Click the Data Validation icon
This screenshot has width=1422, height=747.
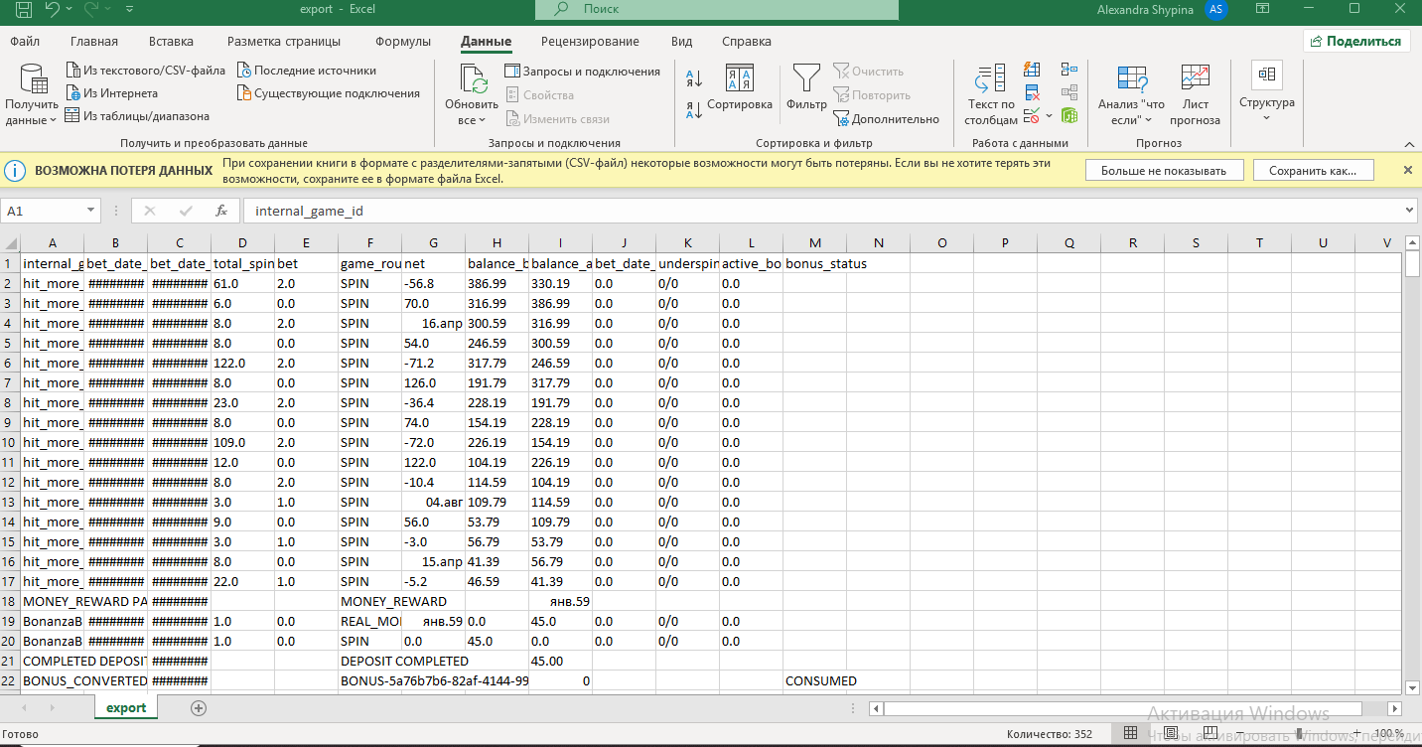[x=1032, y=115]
